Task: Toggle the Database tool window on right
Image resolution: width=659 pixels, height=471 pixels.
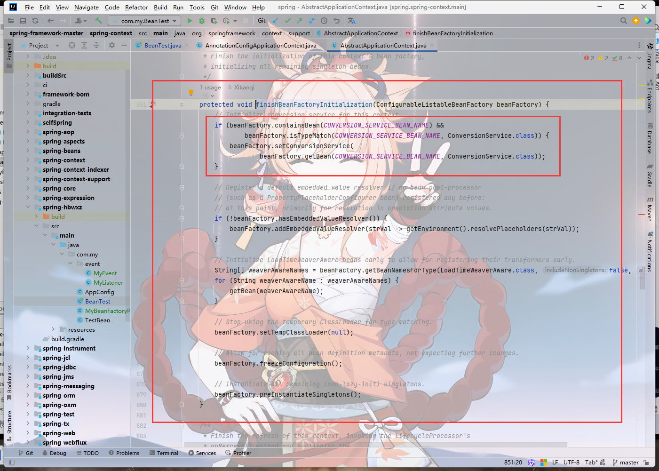Action: tap(650, 138)
